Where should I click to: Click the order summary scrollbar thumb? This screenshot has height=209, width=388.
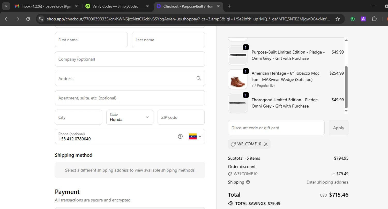pyautogui.click(x=346, y=87)
